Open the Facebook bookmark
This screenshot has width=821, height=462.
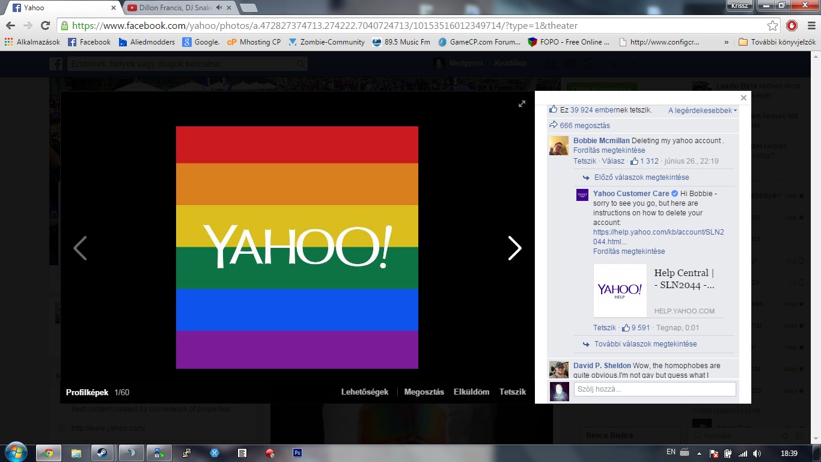pos(89,42)
